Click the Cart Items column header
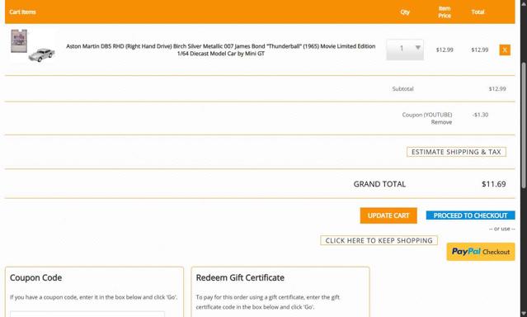 tap(22, 12)
